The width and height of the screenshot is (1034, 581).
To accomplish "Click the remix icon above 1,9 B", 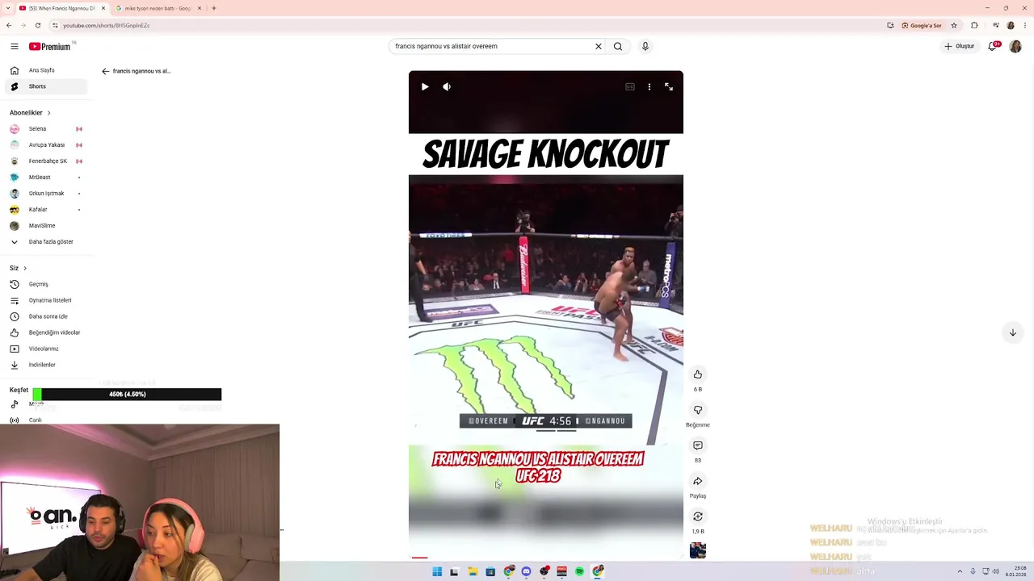I will 698,516.
